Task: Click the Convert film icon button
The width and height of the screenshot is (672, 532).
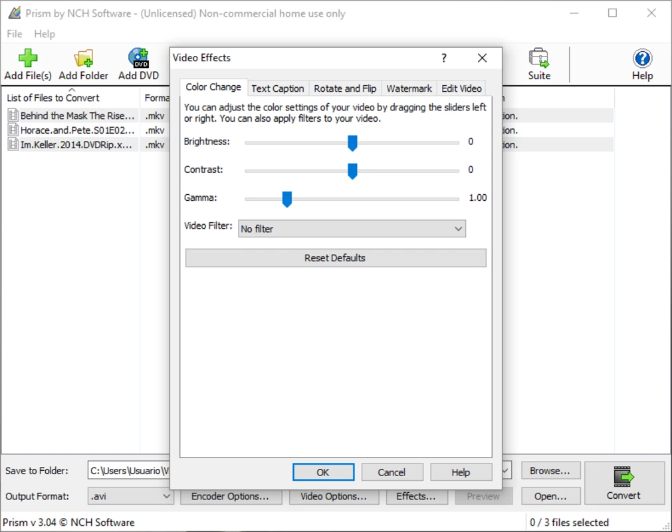Action: tap(623, 477)
